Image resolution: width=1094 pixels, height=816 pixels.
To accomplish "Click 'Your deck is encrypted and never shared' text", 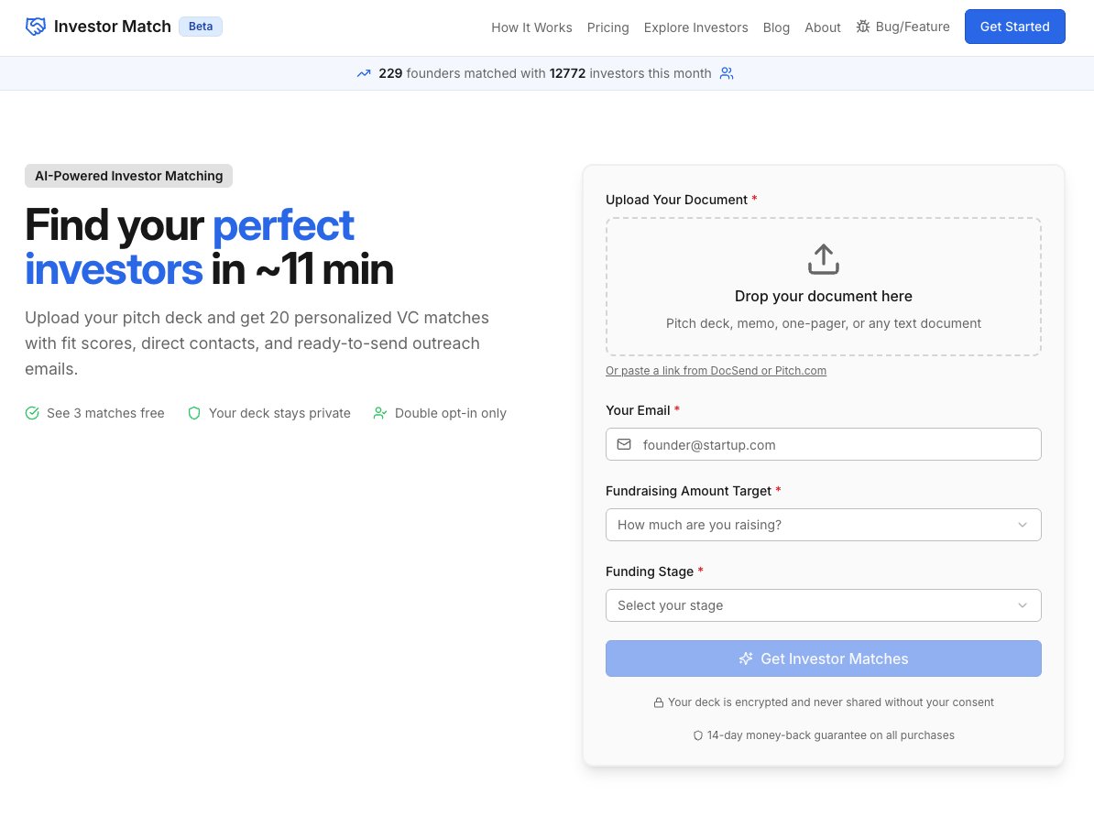I will tap(831, 702).
